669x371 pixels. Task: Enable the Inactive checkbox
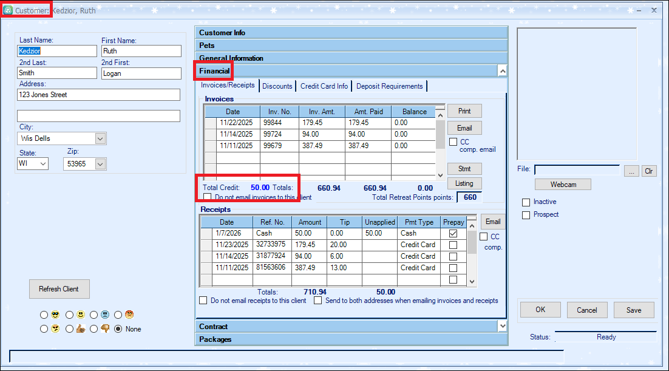point(526,202)
